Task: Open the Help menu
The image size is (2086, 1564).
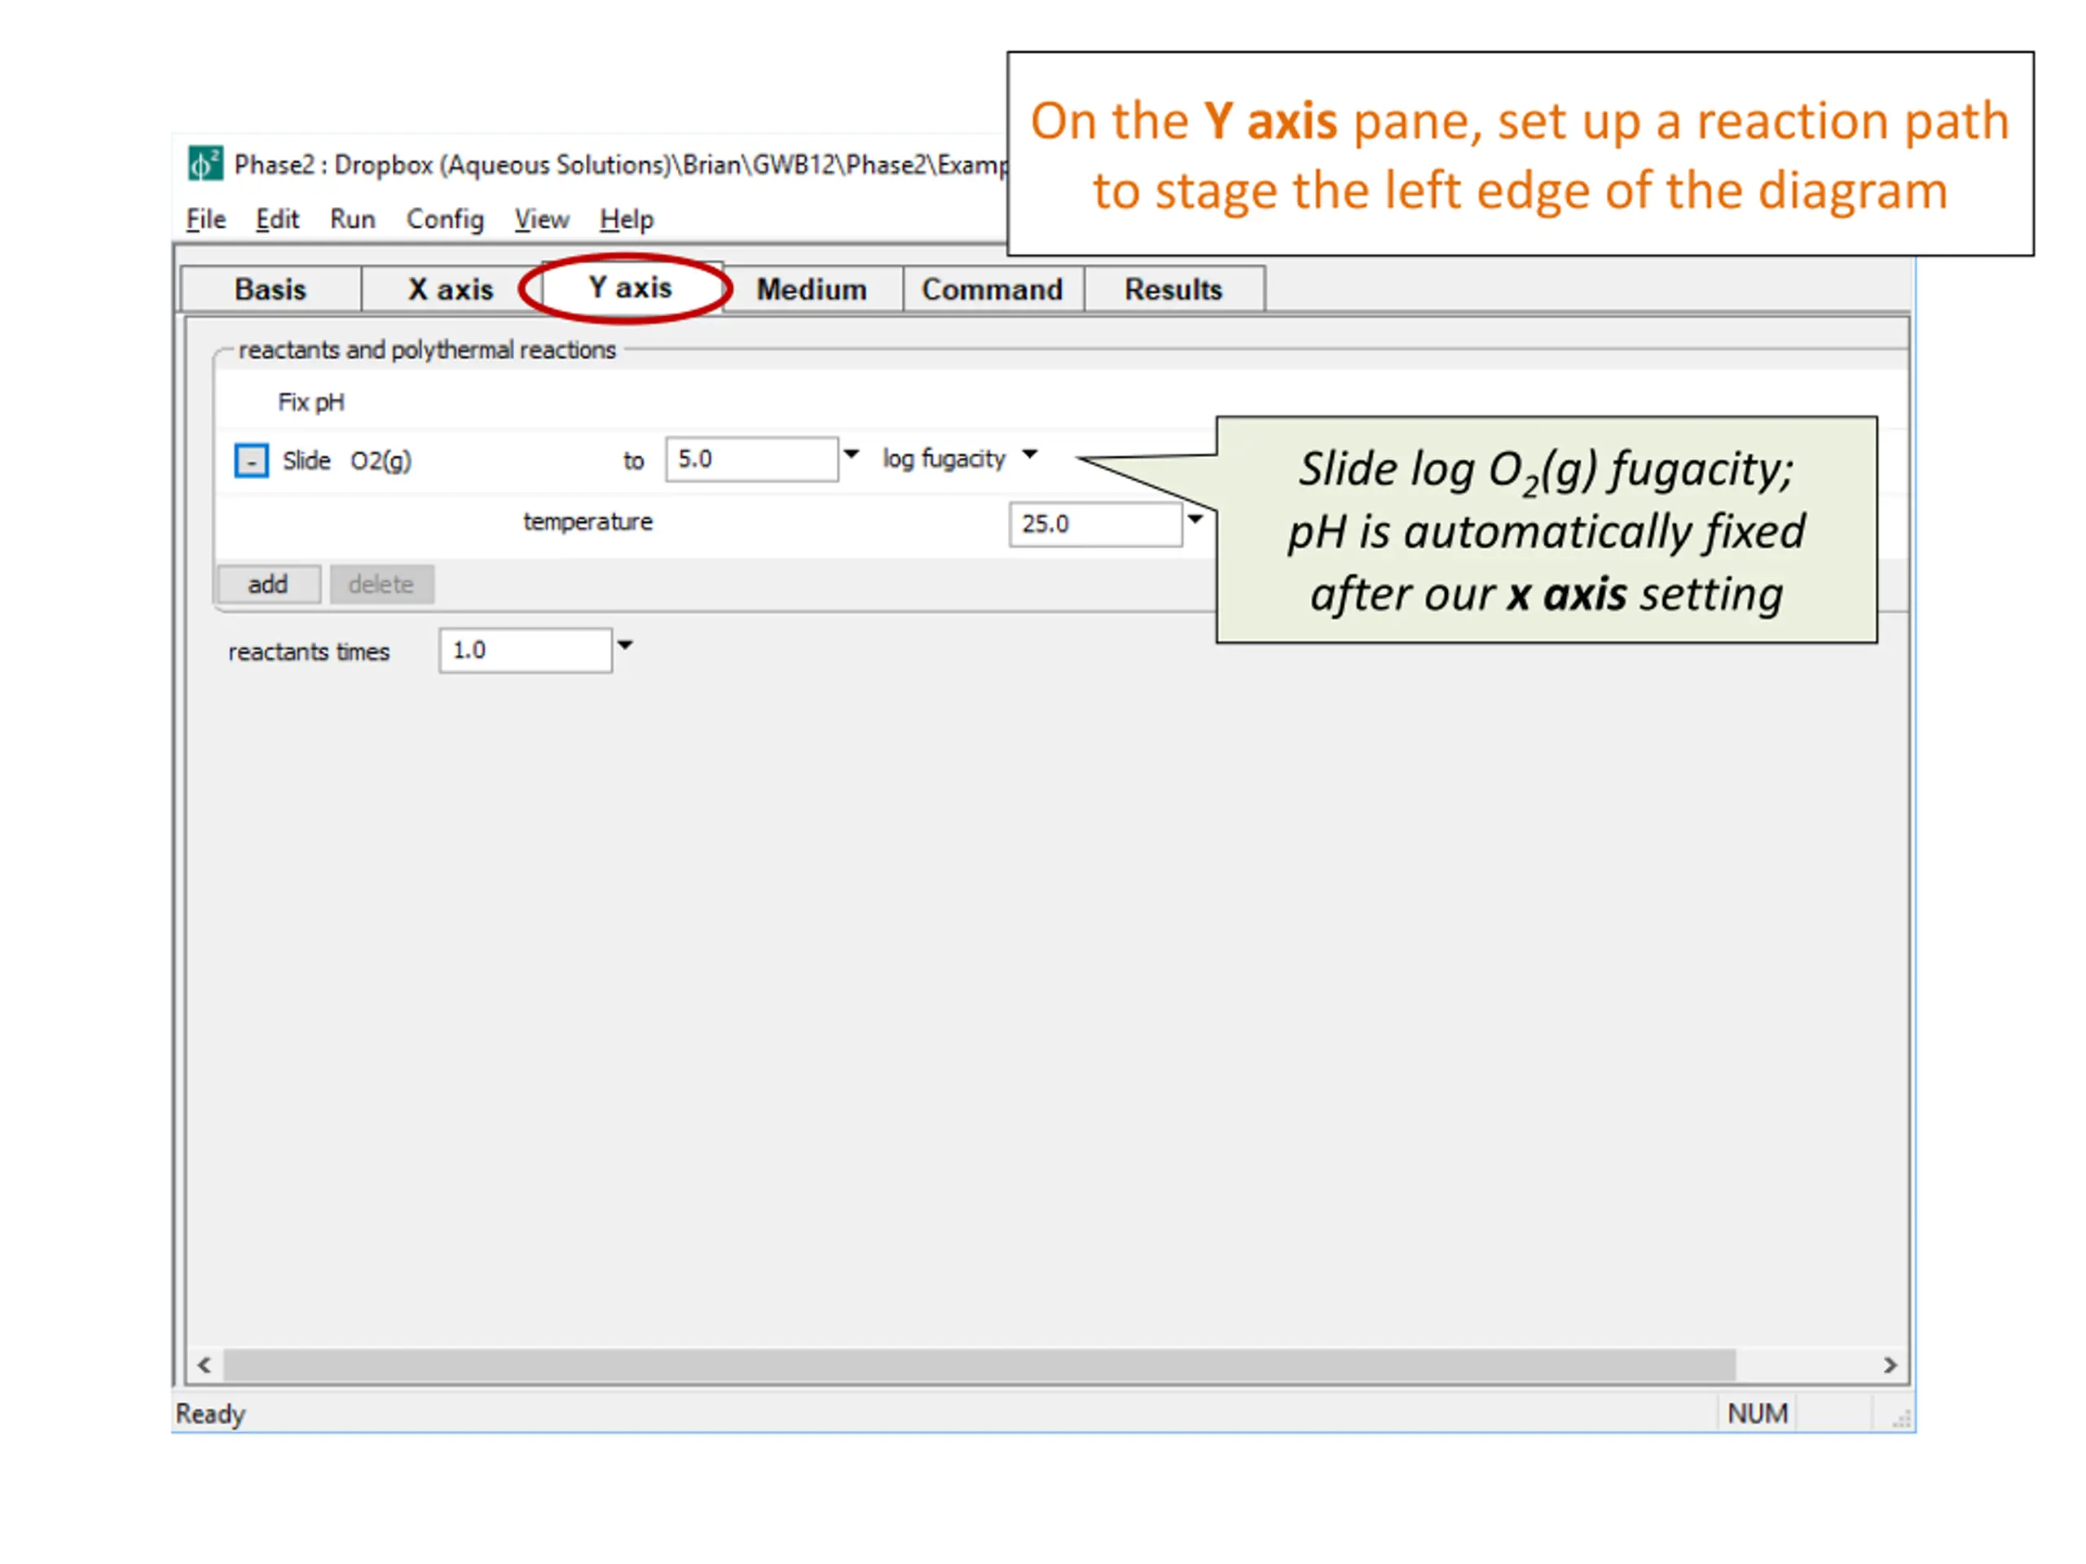Action: tap(626, 220)
